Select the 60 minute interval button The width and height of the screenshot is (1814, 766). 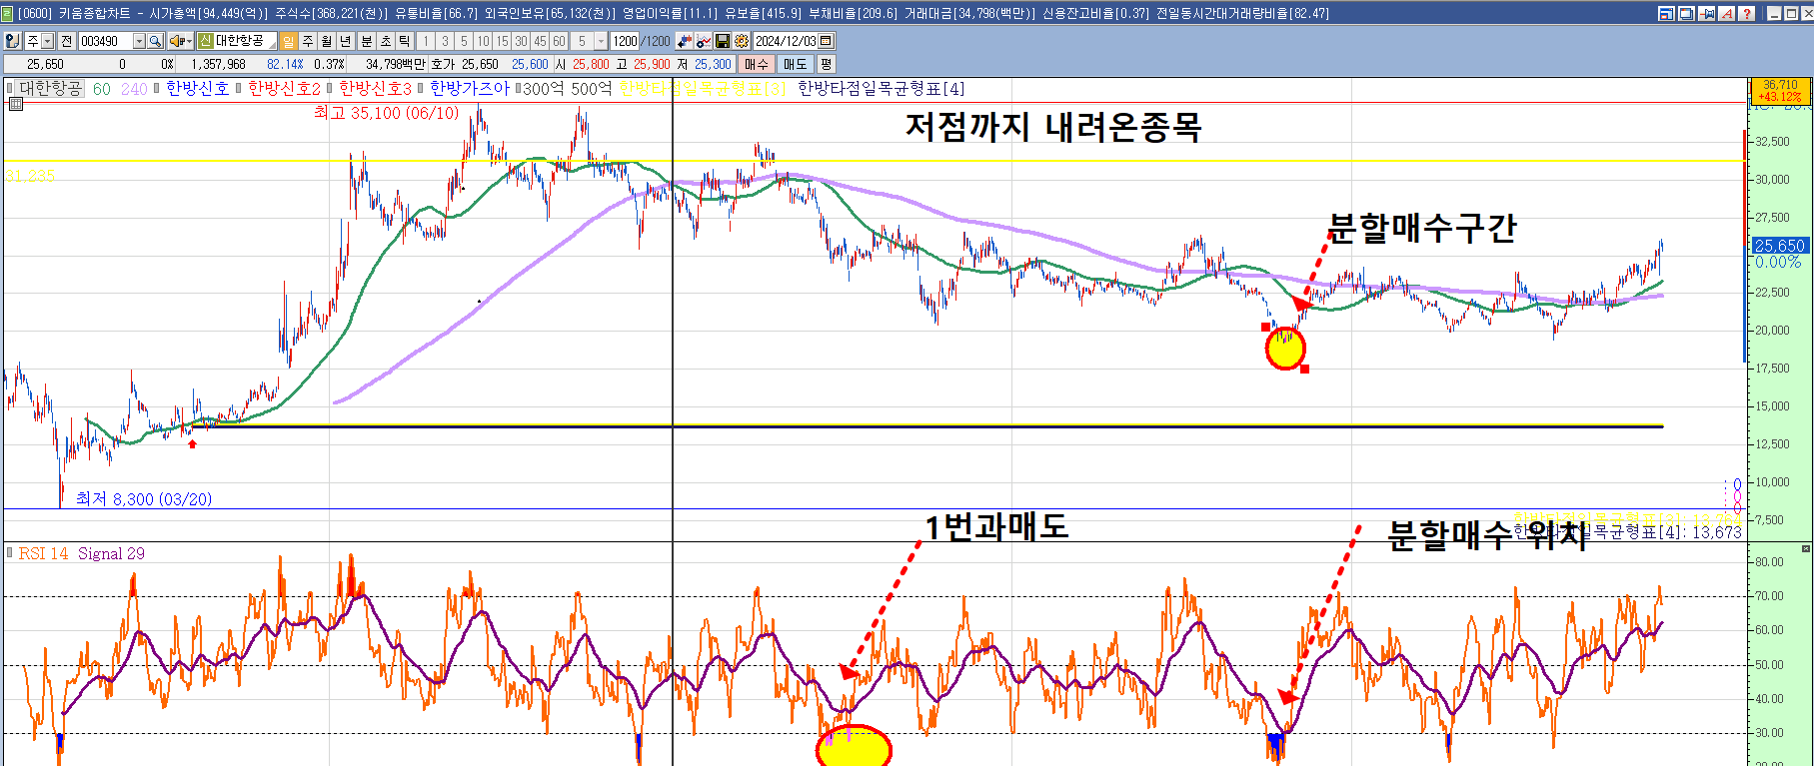coord(559,41)
